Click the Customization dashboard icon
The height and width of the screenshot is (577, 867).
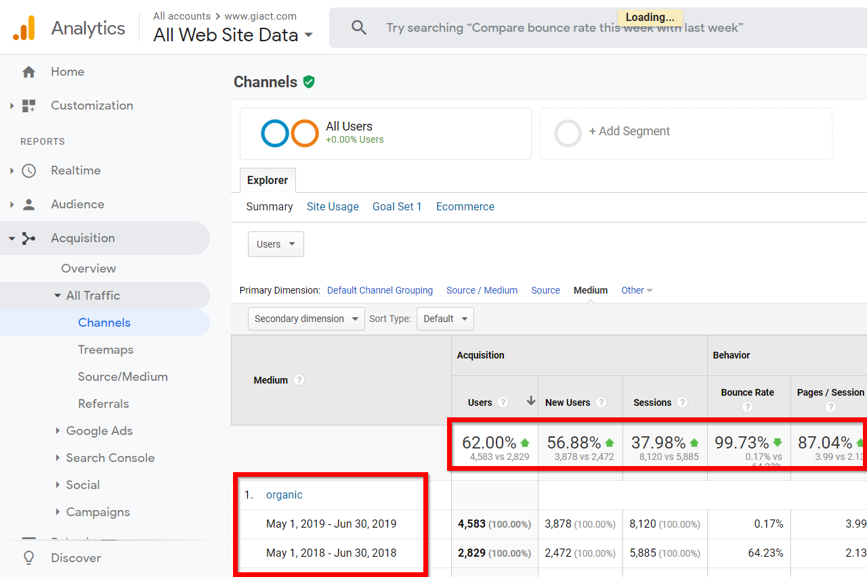point(28,106)
